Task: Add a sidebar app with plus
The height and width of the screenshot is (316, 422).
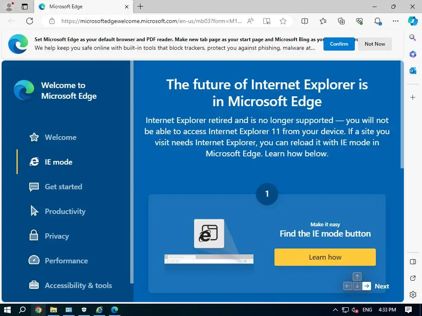Action: point(413,97)
